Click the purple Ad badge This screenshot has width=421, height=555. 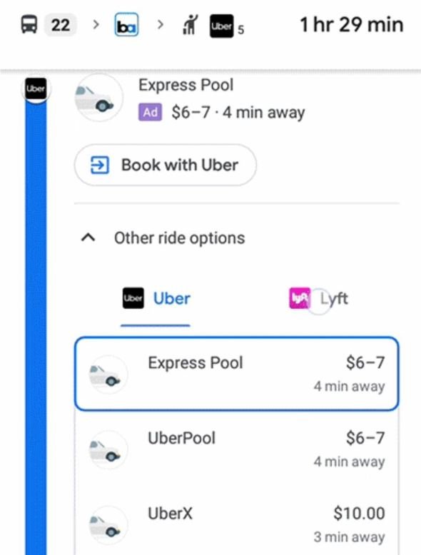[x=150, y=112]
